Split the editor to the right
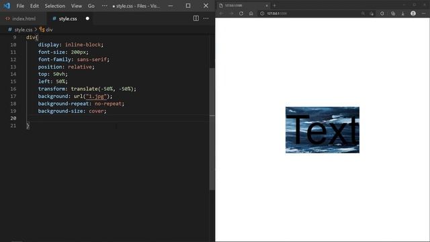Screen dimensions: 430x242 click(196, 18)
